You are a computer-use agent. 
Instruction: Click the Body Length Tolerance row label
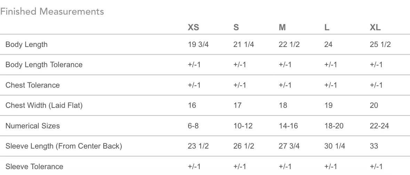pyautogui.click(x=44, y=65)
